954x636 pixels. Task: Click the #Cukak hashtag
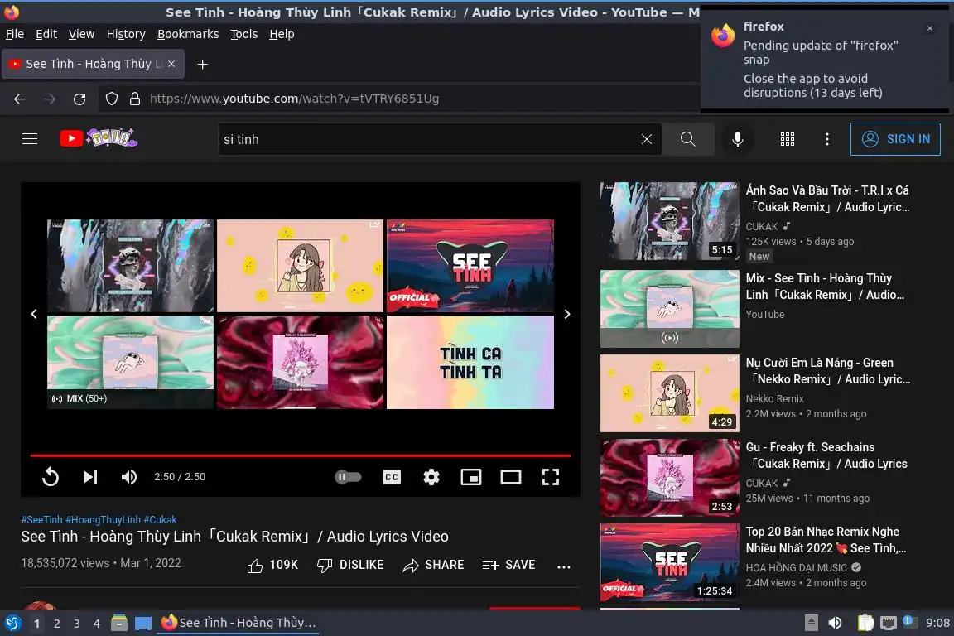[x=160, y=520]
